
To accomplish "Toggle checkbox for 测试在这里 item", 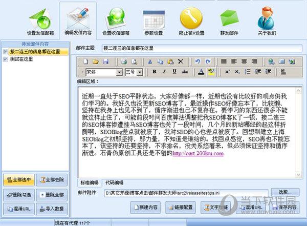I will [x=6, y=59].
